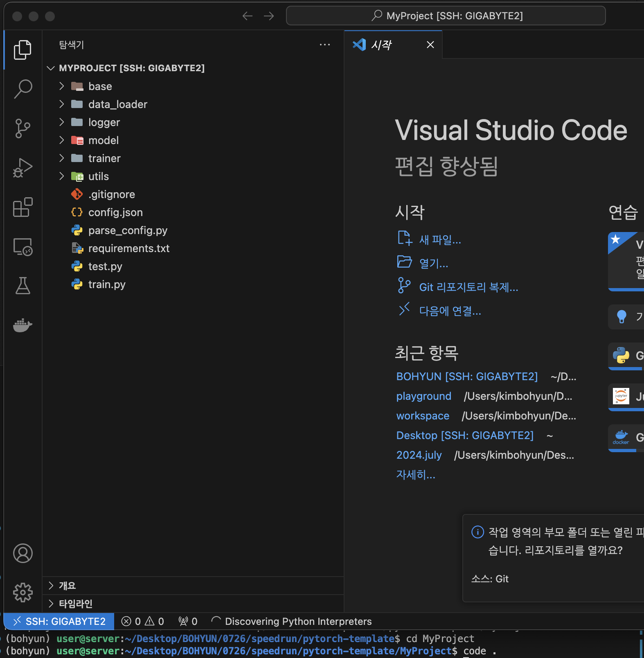This screenshot has height=658, width=644.
Task: Click the SSH: GIGABYTE2 remote indicator
Action: (x=59, y=621)
